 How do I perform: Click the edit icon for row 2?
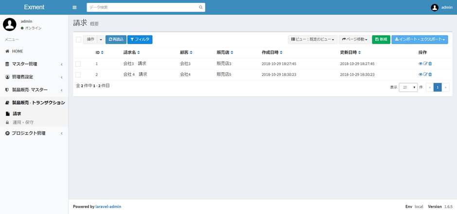[425, 74]
